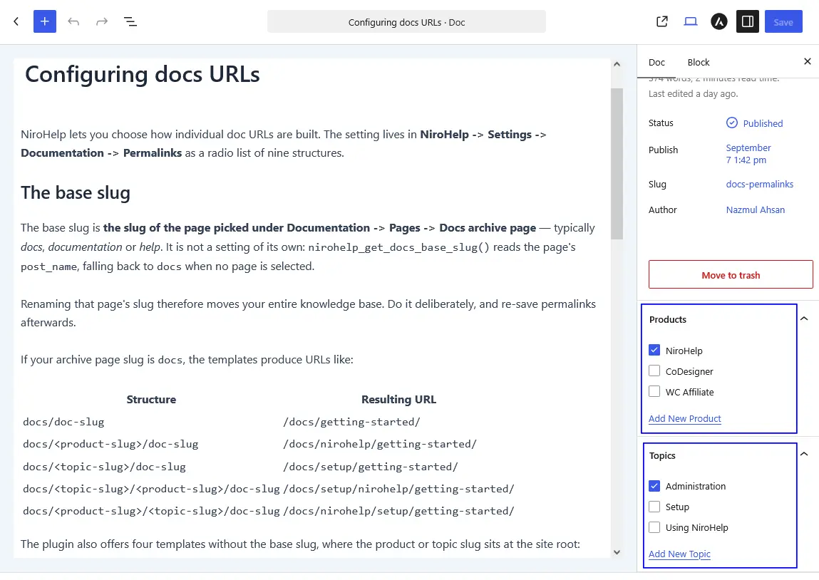Check the Setup topic
The height and width of the screenshot is (580, 819).
654,507
